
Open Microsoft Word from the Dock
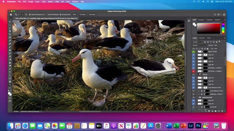click(x=169, y=126)
